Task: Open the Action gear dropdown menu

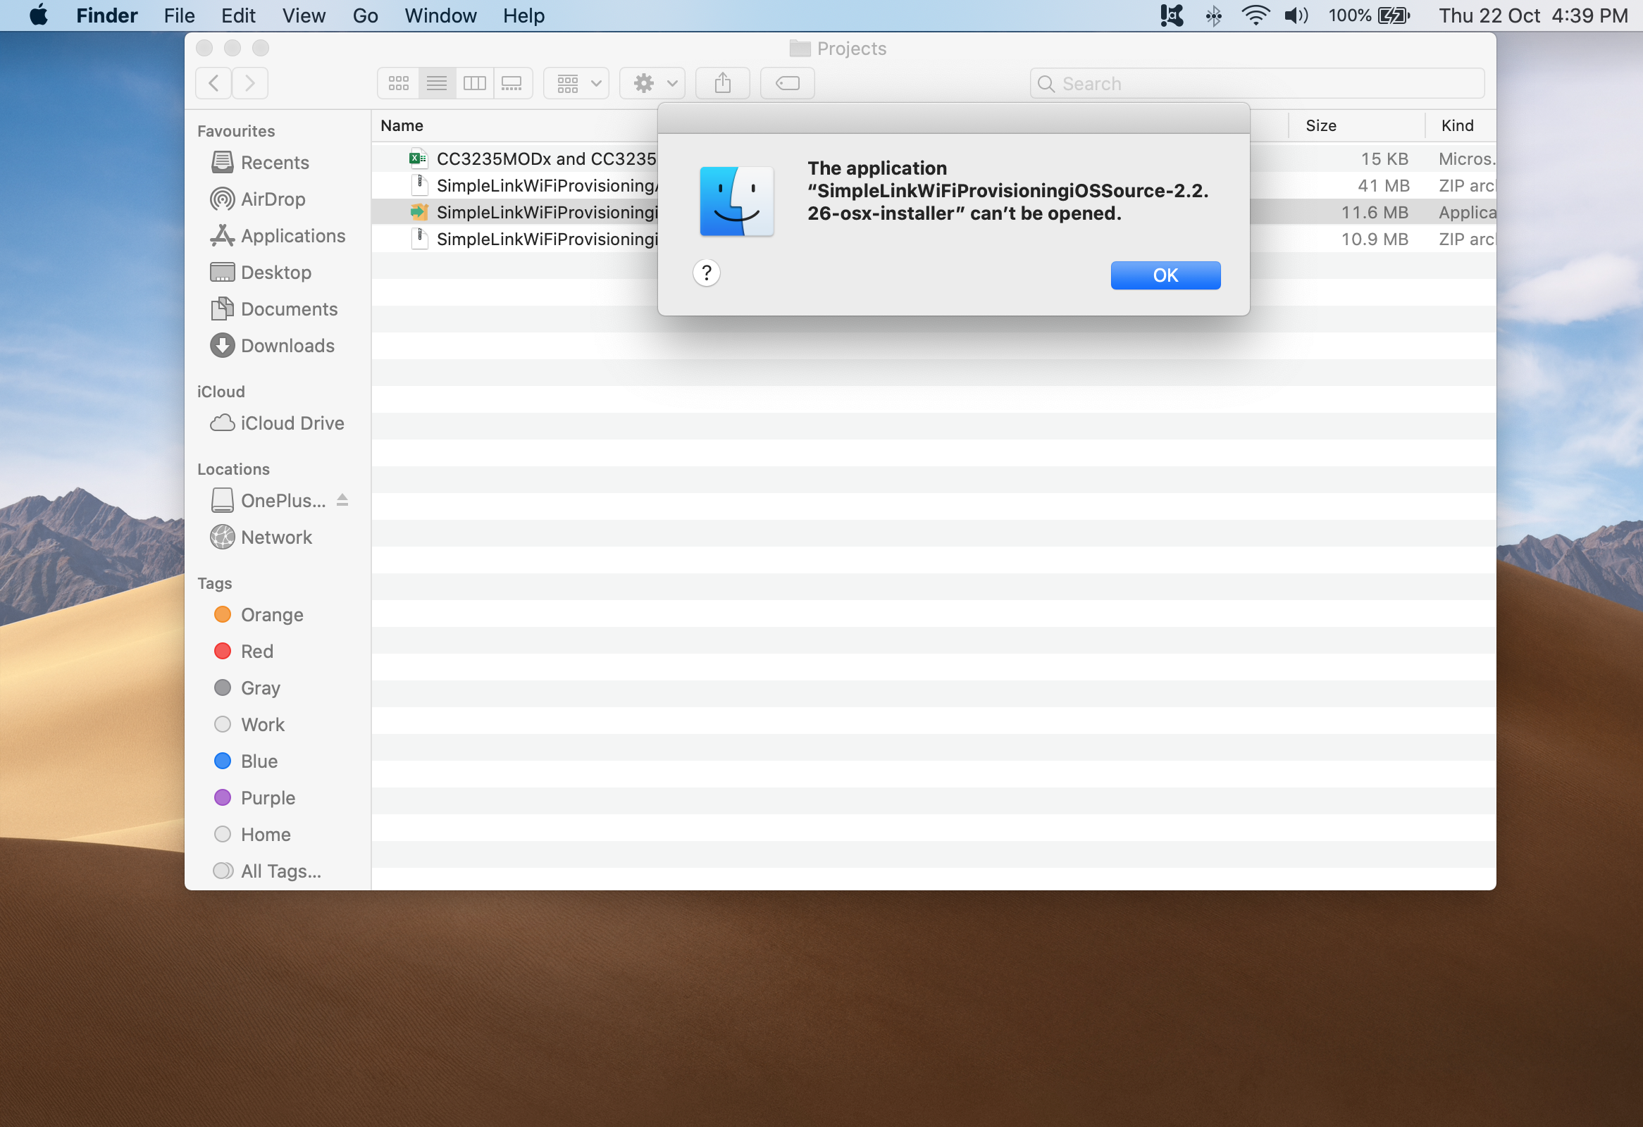Action: (x=652, y=83)
